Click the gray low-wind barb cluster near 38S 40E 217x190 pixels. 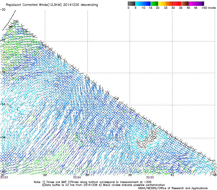click(x=147, y=139)
